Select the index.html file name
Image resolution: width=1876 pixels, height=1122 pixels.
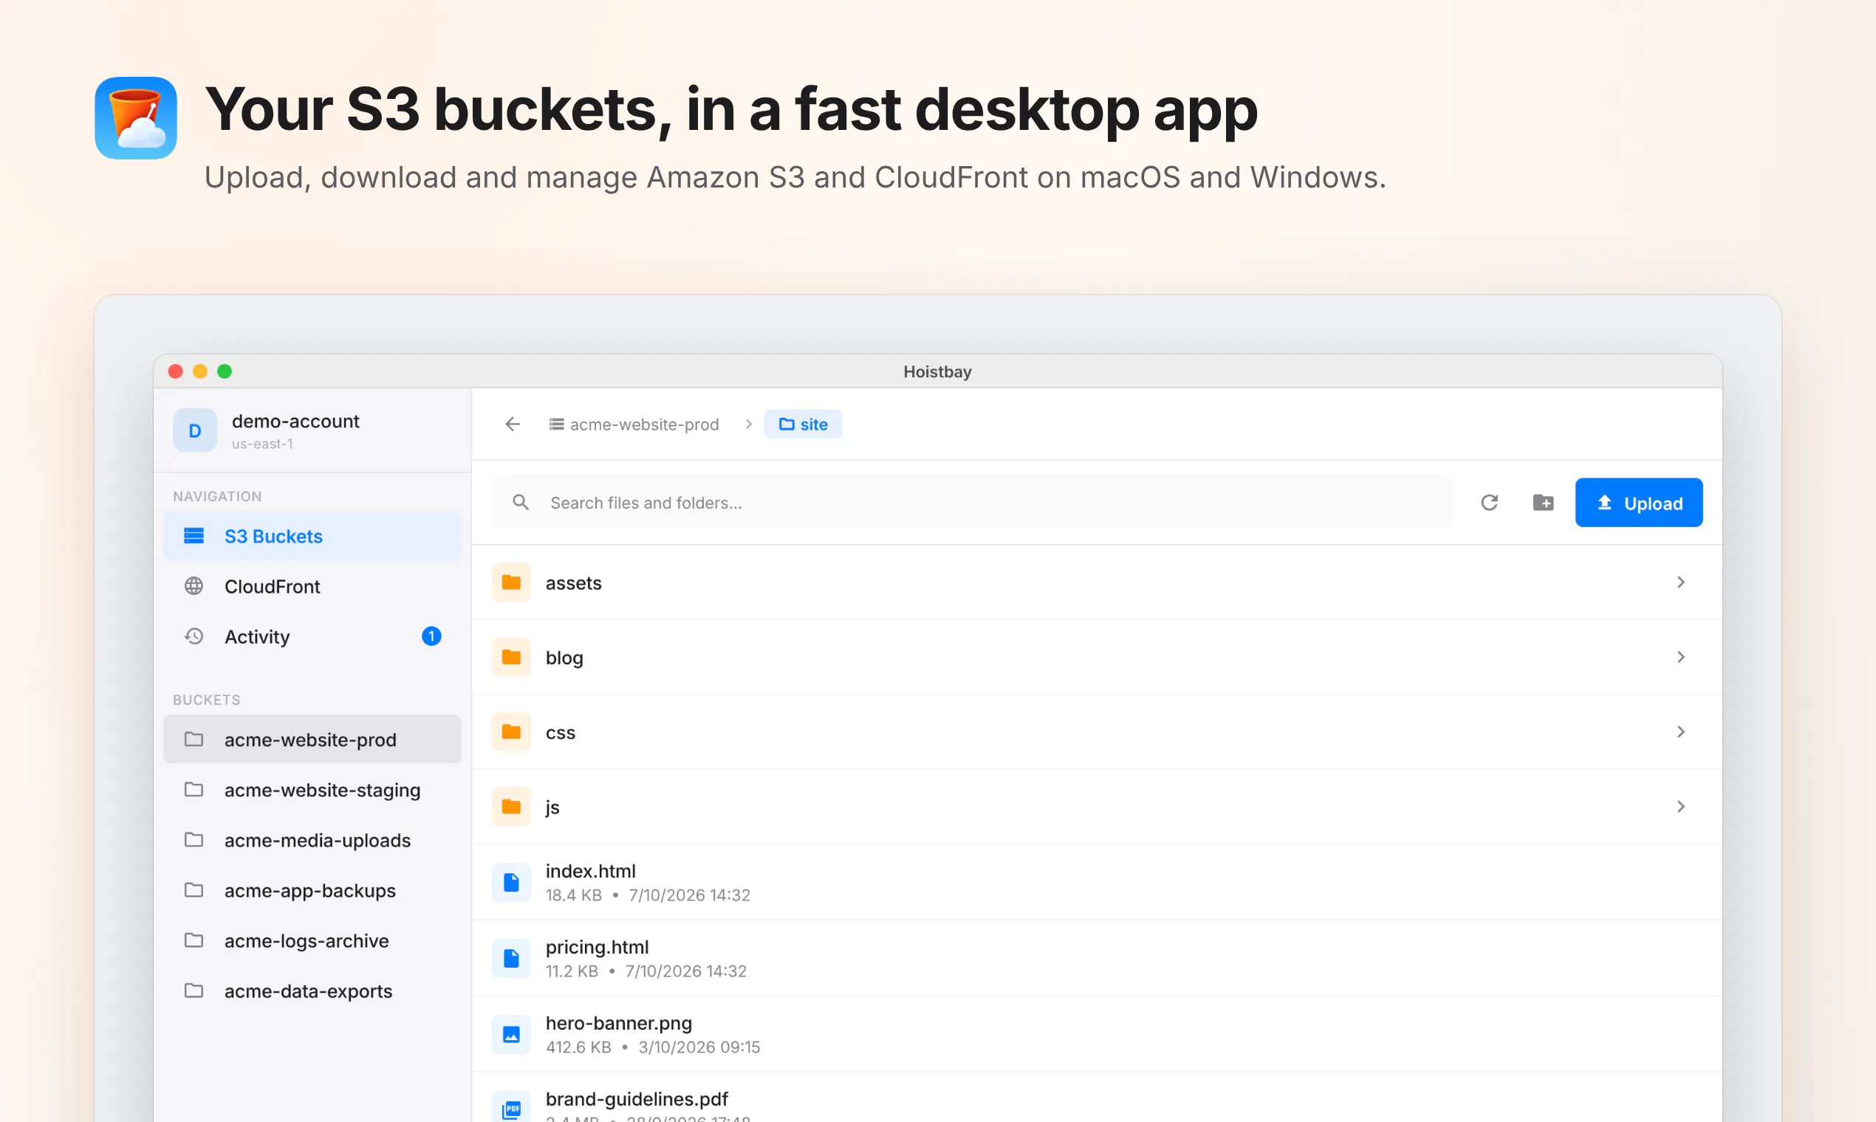(590, 871)
